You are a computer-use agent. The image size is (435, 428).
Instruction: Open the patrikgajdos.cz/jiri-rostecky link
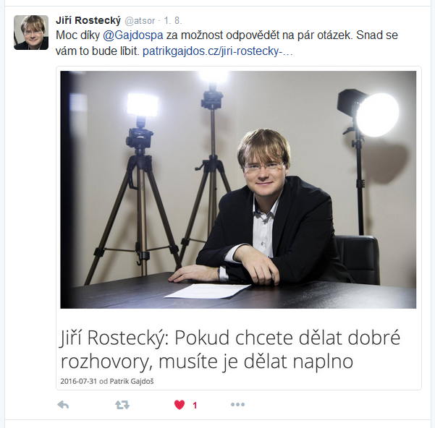coord(217,51)
